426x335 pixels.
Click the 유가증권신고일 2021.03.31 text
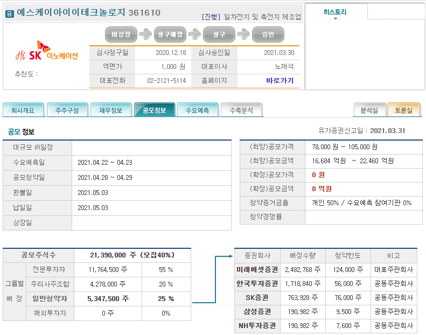coord(362,131)
